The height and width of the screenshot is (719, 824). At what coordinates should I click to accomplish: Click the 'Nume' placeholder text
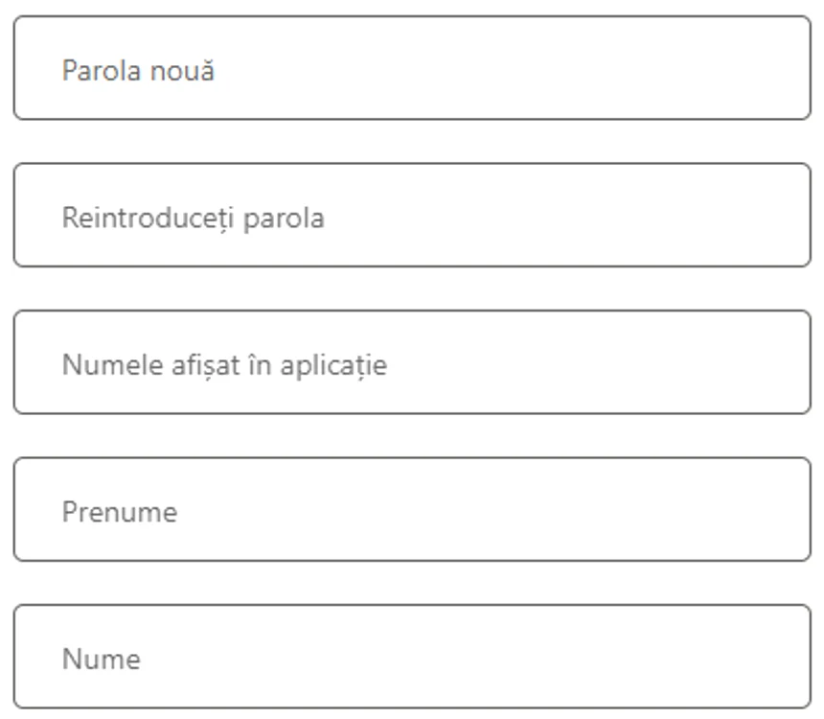click(102, 659)
